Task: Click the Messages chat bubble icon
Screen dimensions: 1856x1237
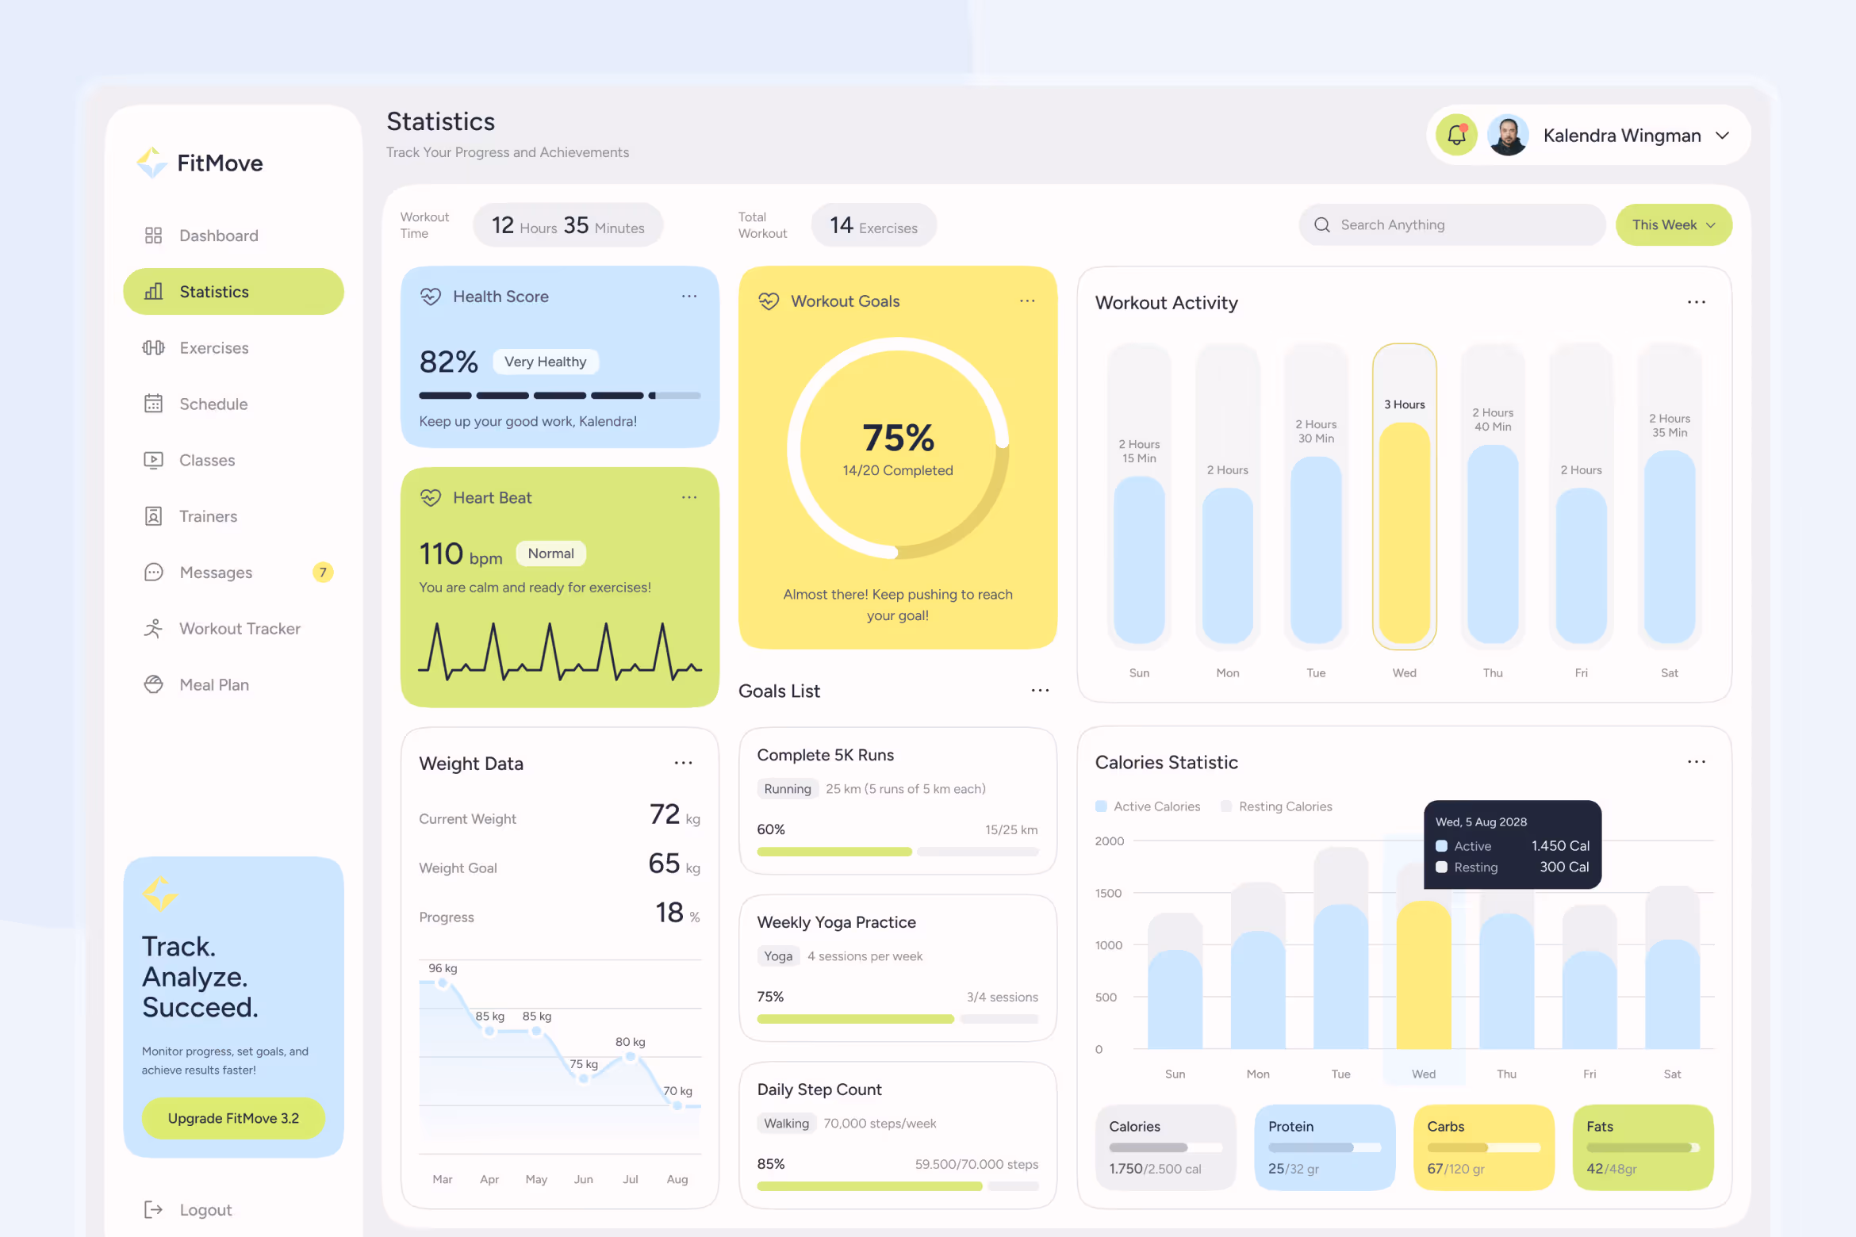Action: click(x=153, y=573)
